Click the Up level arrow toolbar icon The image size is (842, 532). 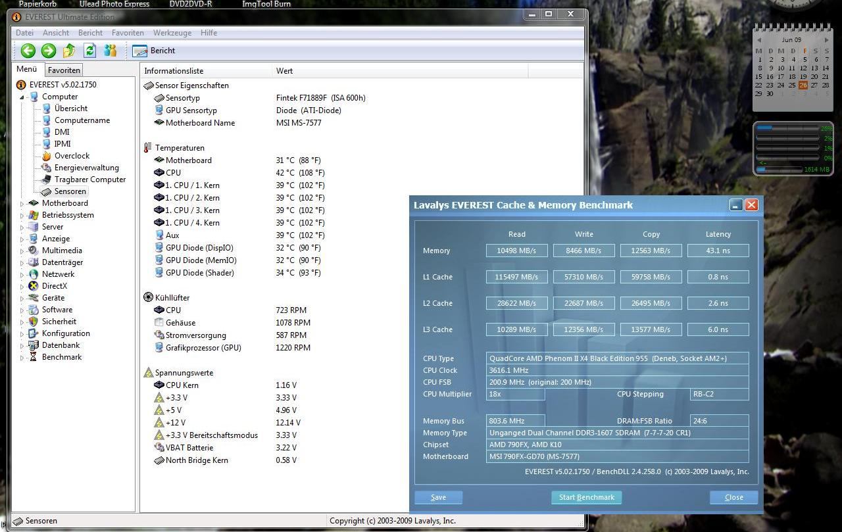click(69, 51)
